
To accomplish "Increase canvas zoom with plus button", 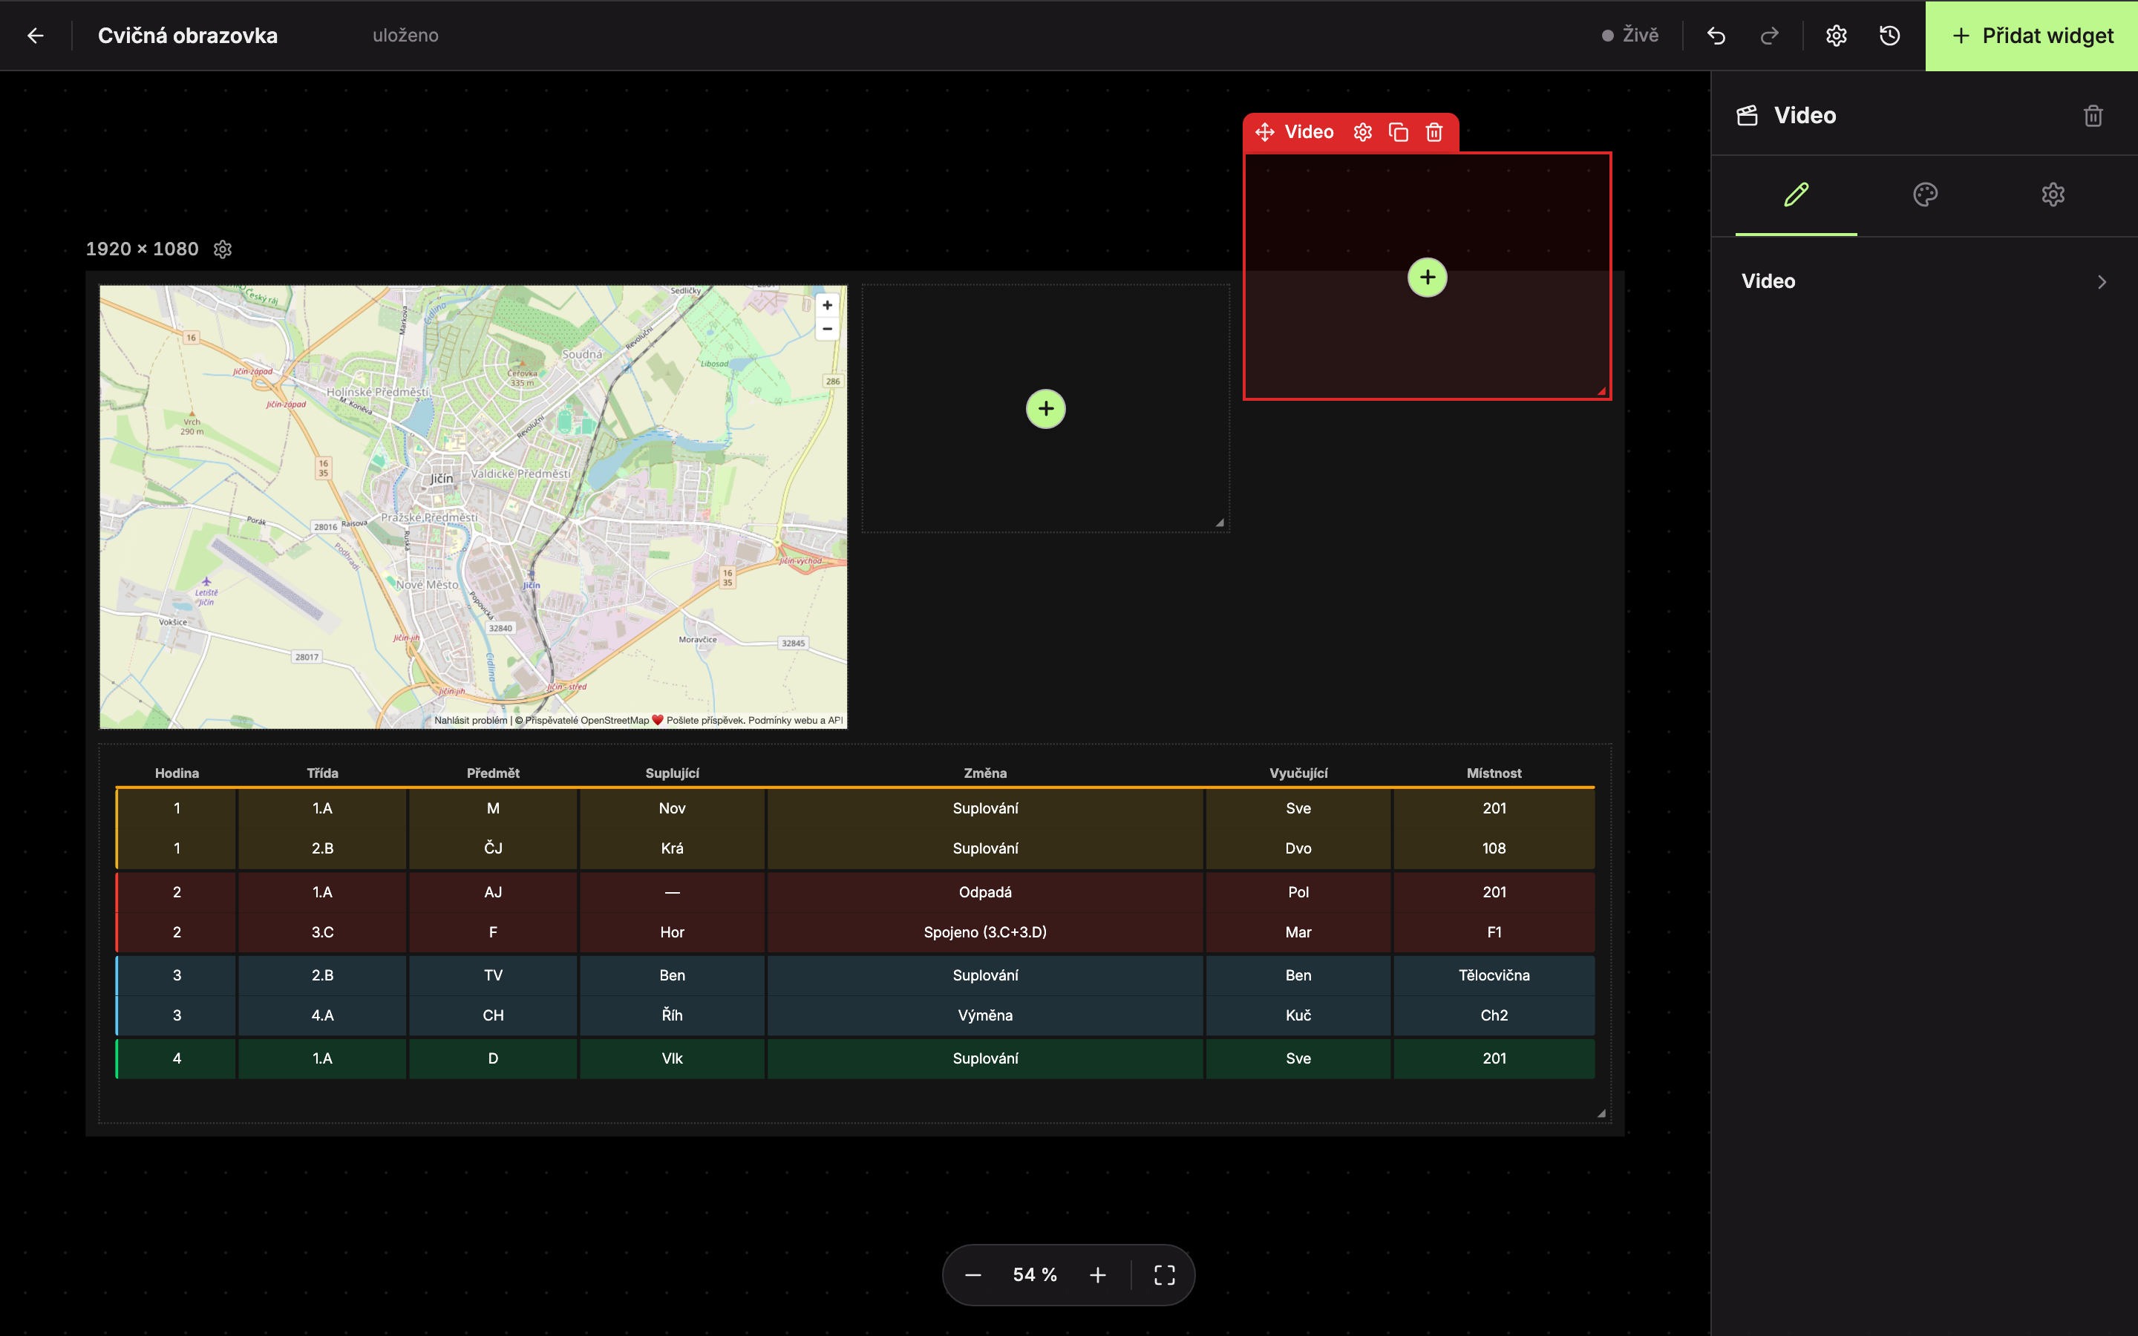I will pos(1097,1275).
